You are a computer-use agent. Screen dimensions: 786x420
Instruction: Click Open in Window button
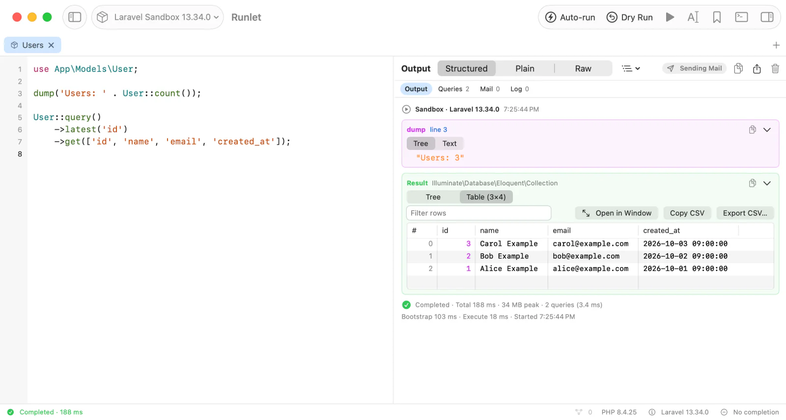[617, 213]
